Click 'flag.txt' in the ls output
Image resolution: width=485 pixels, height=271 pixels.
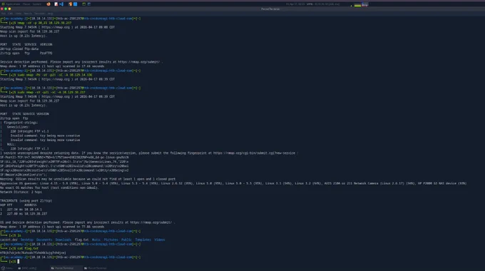click(81, 240)
